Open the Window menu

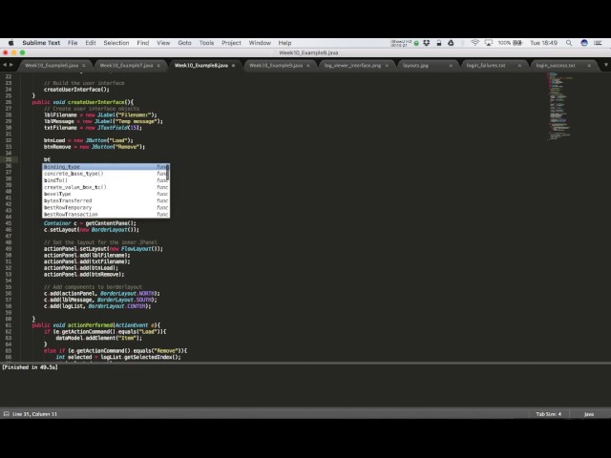[x=260, y=43]
